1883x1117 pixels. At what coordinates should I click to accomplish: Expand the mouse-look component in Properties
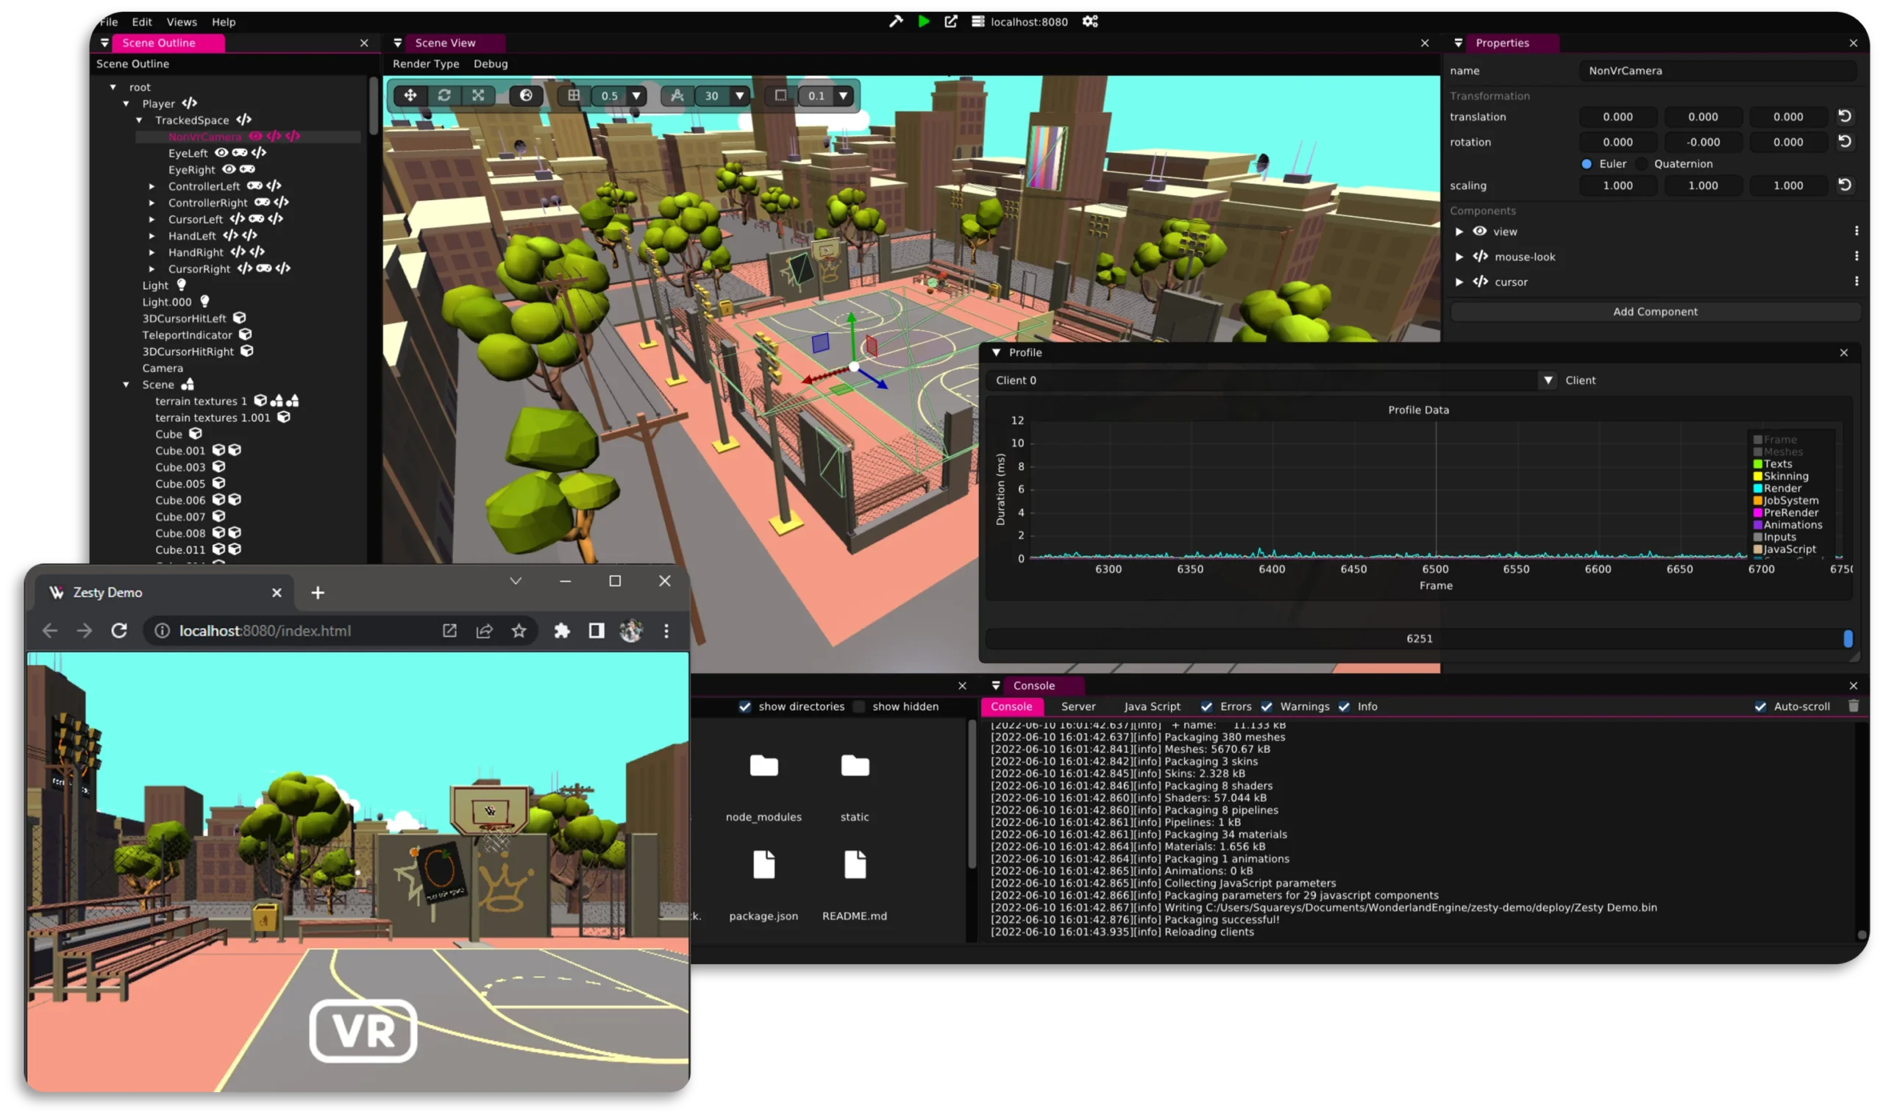[1461, 256]
